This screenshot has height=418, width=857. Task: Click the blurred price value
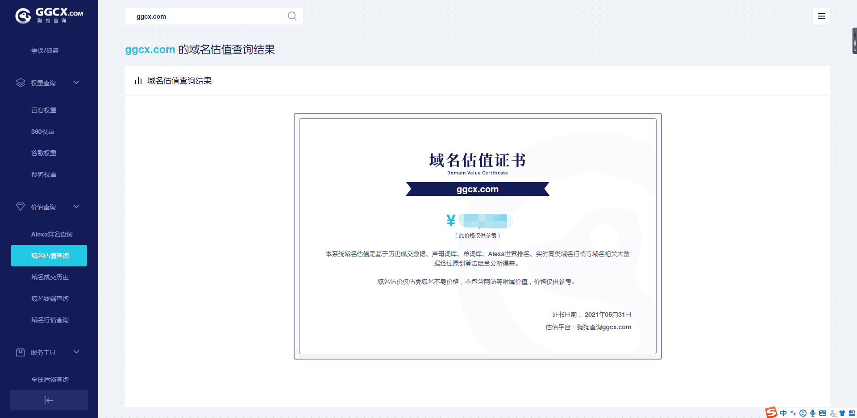pyautogui.click(x=486, y=221)
